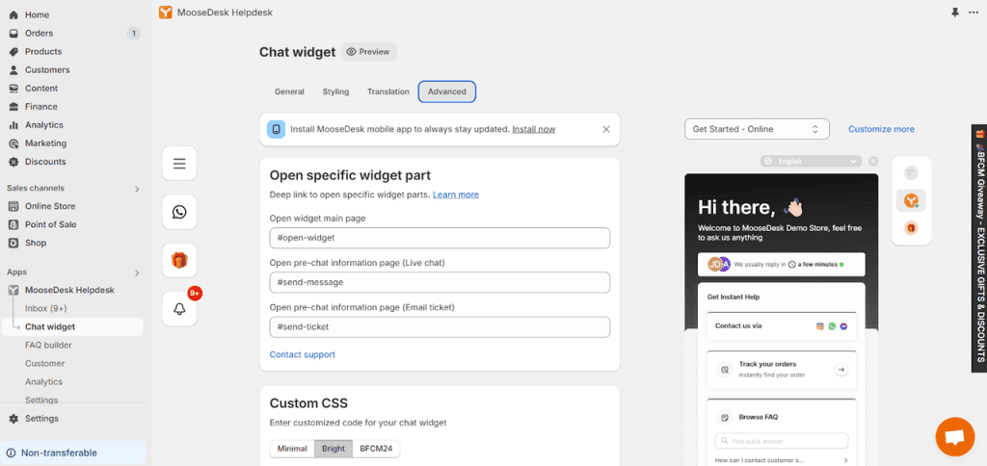This screenshot has height=466, width=987.
Task: Click the Orders count badge 1
Action: click(133, 34)
